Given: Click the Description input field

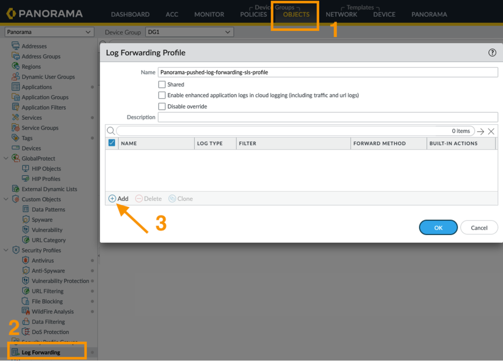Looking at the screenshot, I should 327,117.
